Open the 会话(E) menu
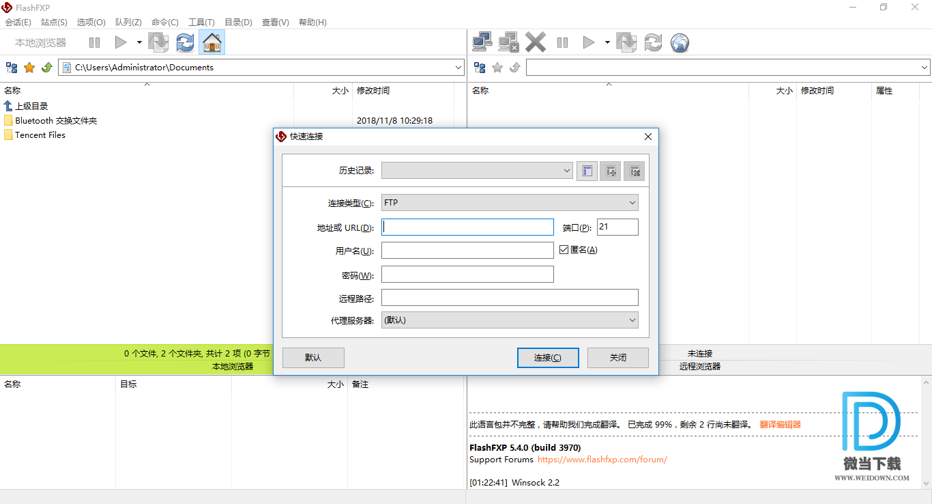The width and height of the screenshot is (932, 504). click(18, 23)
